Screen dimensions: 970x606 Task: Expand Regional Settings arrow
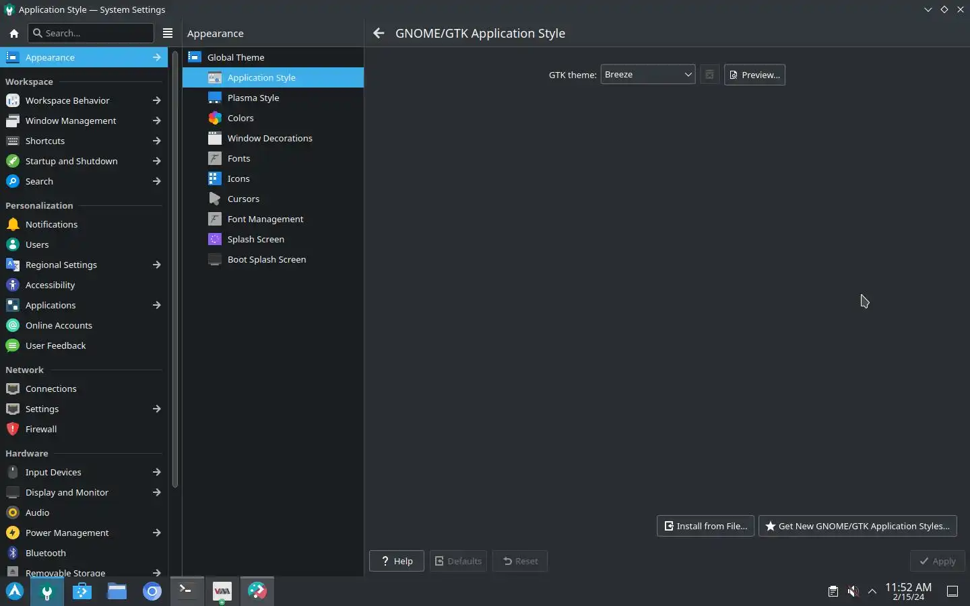[x=156, y=265]
